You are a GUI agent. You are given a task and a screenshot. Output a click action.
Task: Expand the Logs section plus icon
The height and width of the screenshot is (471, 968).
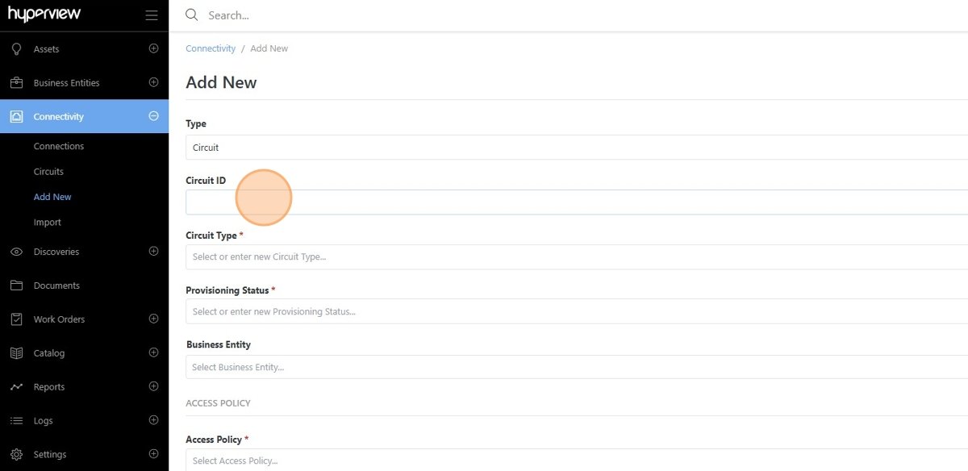153,420
